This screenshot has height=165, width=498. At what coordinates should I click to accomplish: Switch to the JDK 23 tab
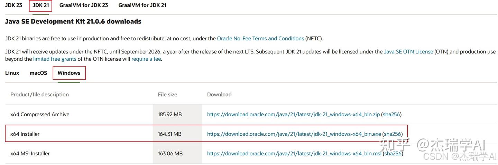[13, 5]
